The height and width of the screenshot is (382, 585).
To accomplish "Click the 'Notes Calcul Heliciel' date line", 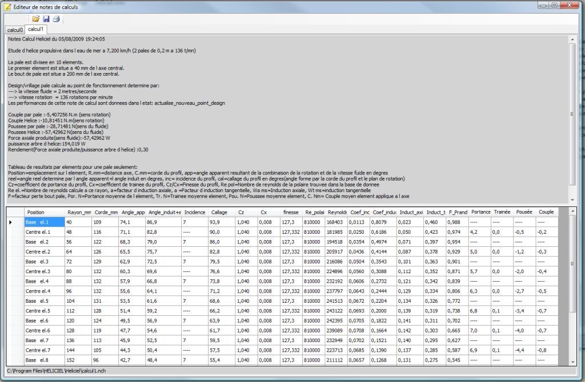I will [x=57, y=39].
